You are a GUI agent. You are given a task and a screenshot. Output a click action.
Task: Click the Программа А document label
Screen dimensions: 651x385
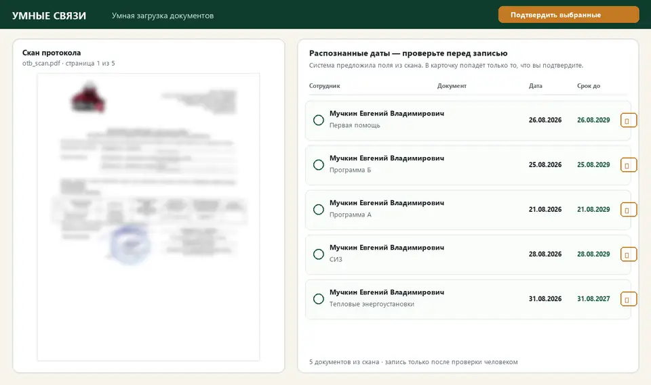[x=351, y=214]
